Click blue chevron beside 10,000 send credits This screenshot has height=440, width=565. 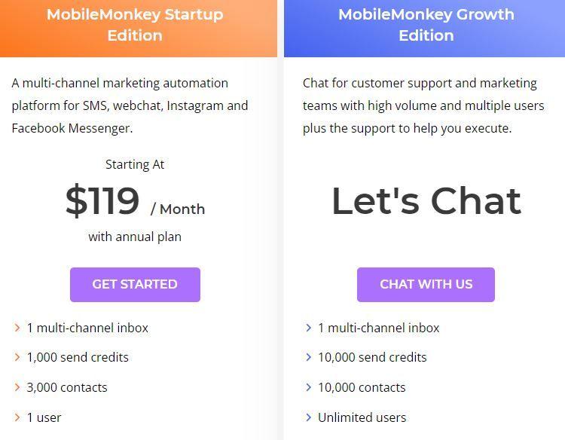[309, 357]
